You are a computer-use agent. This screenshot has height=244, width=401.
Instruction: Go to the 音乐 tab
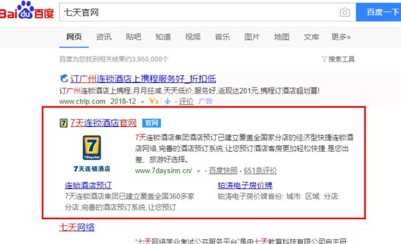tap(223, 37)
